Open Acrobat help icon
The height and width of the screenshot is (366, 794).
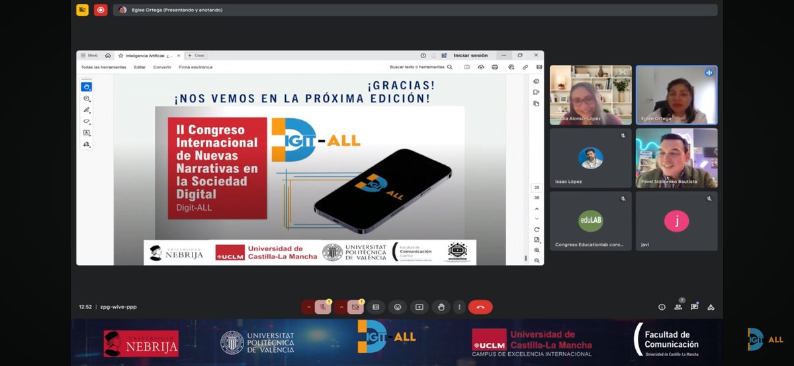coord(423,55)
